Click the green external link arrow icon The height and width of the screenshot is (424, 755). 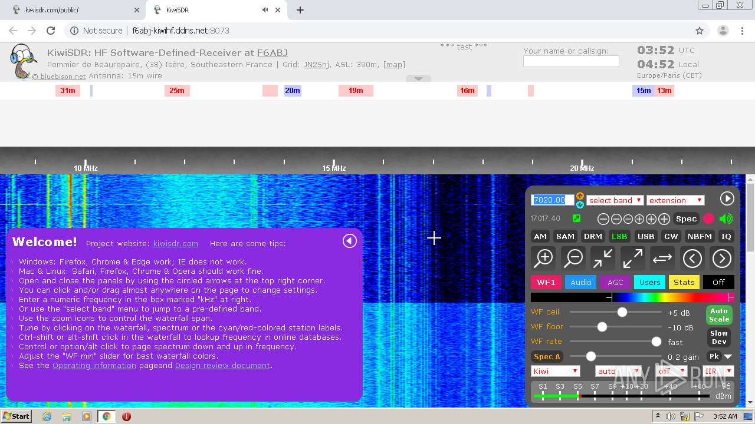576,218
